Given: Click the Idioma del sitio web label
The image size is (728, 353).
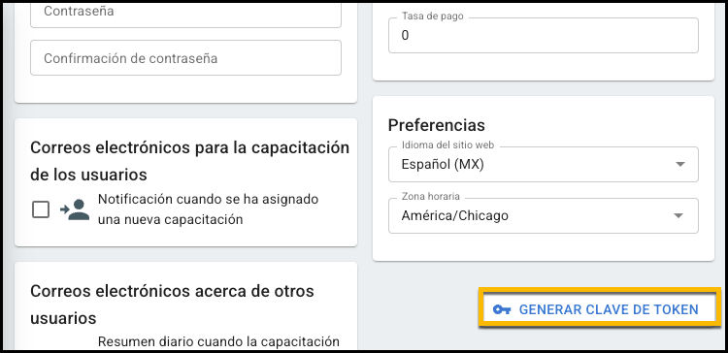Looking at the screenshot, I should click(447, 145).
